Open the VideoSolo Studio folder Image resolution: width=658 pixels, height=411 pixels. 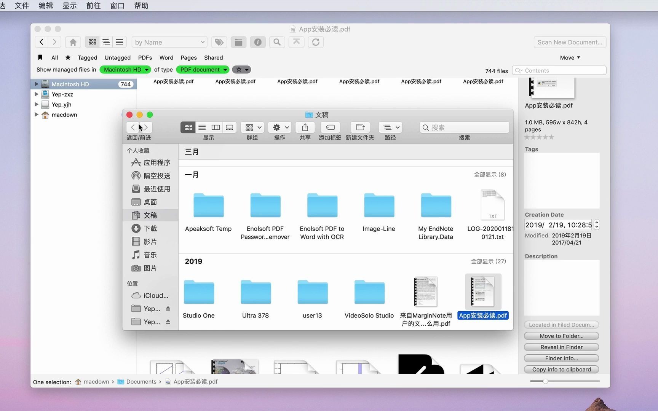[x=369, y=292]
